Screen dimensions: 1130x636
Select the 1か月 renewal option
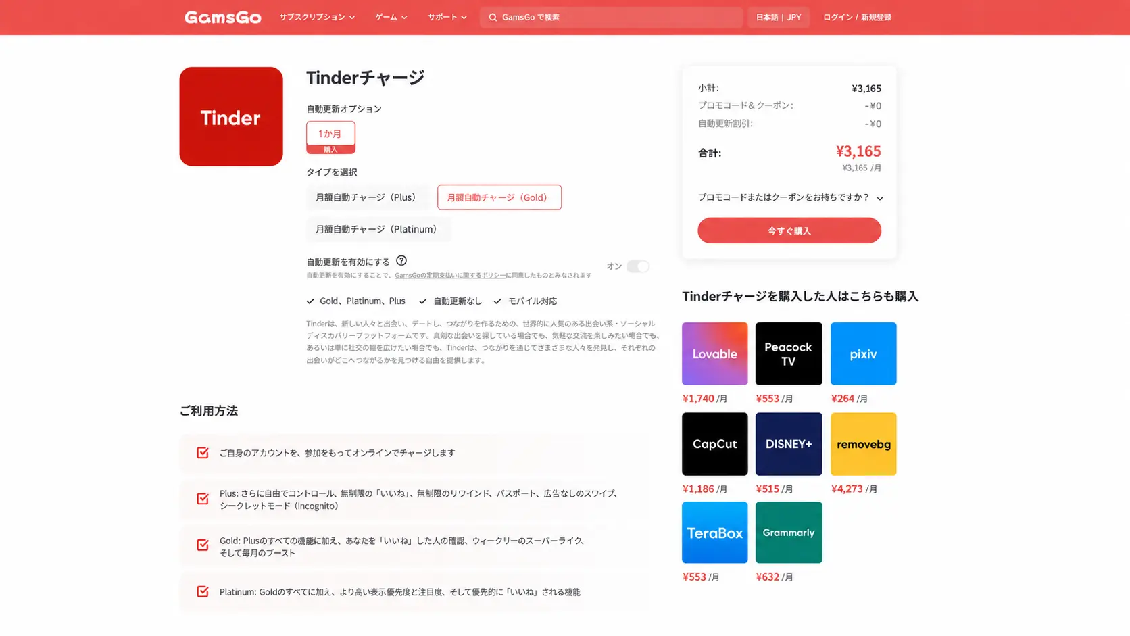click(x=330, y=137)
